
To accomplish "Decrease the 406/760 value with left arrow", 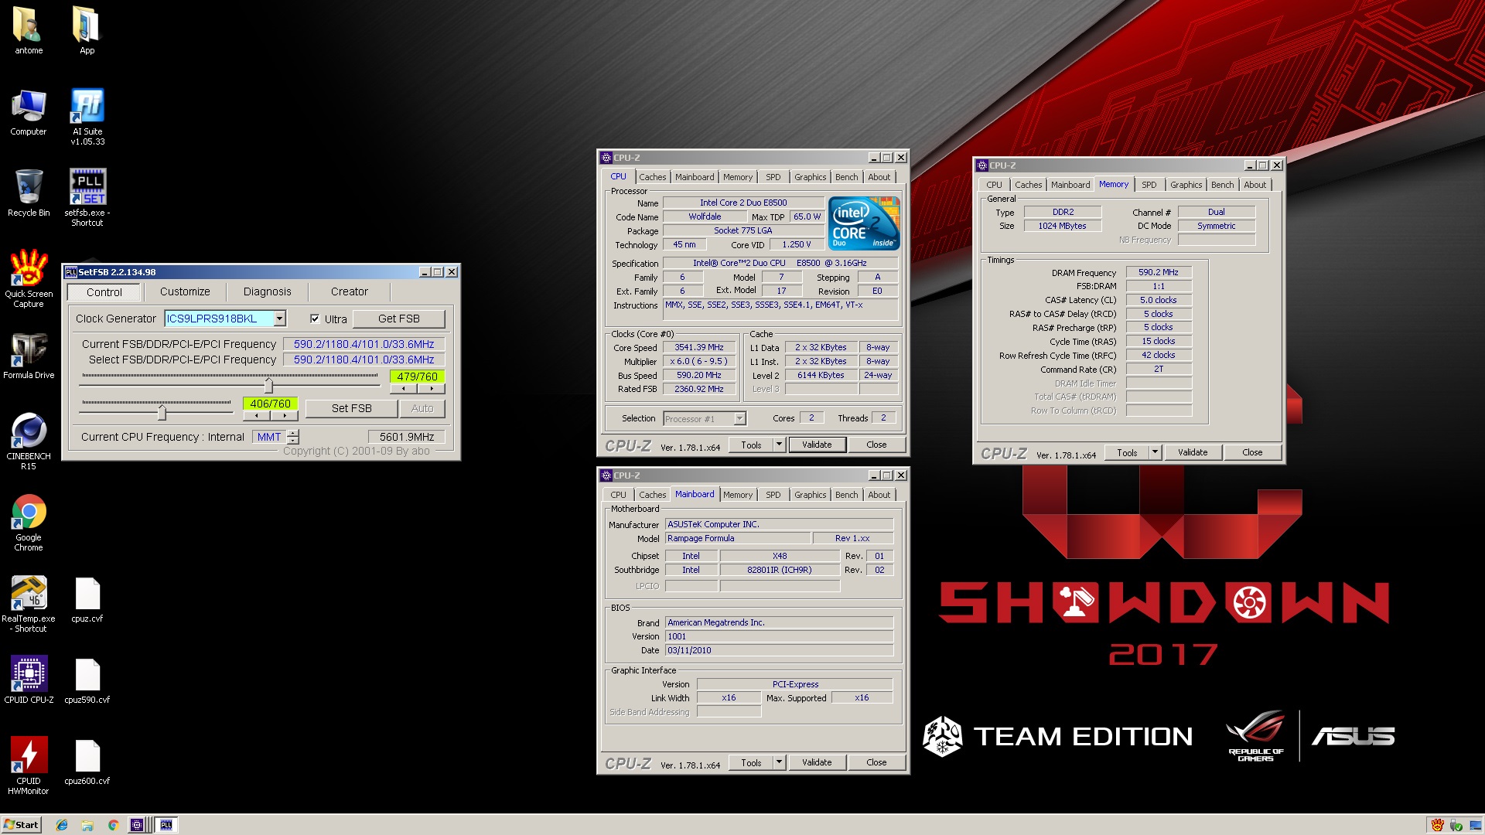I will [256, 416].
